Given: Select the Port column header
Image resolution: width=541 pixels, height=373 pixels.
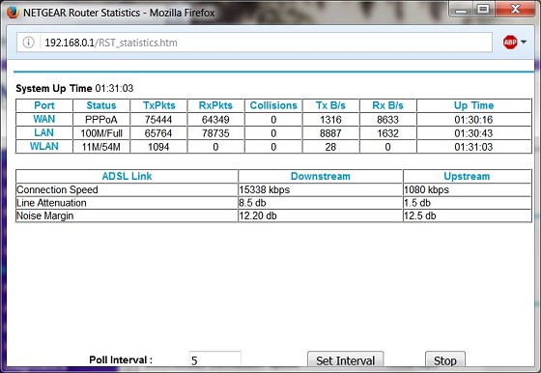Looking at the screenshot, I should click(44, 105).
